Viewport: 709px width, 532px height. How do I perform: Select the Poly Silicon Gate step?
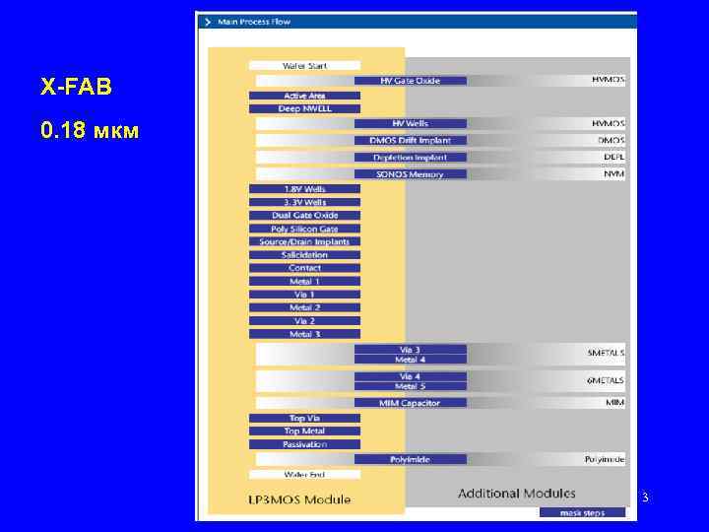(304, 229)
